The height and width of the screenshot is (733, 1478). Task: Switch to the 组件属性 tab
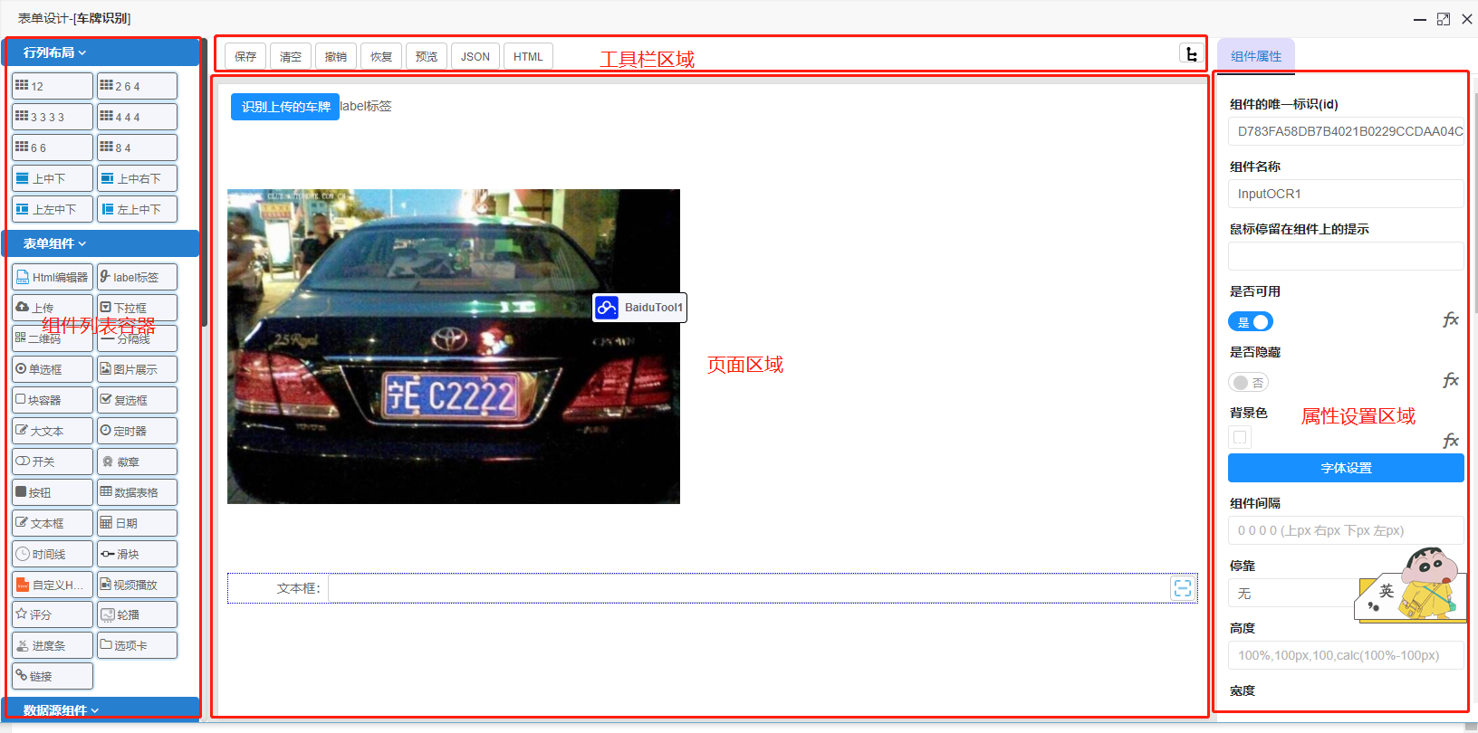pos(1255,56)
